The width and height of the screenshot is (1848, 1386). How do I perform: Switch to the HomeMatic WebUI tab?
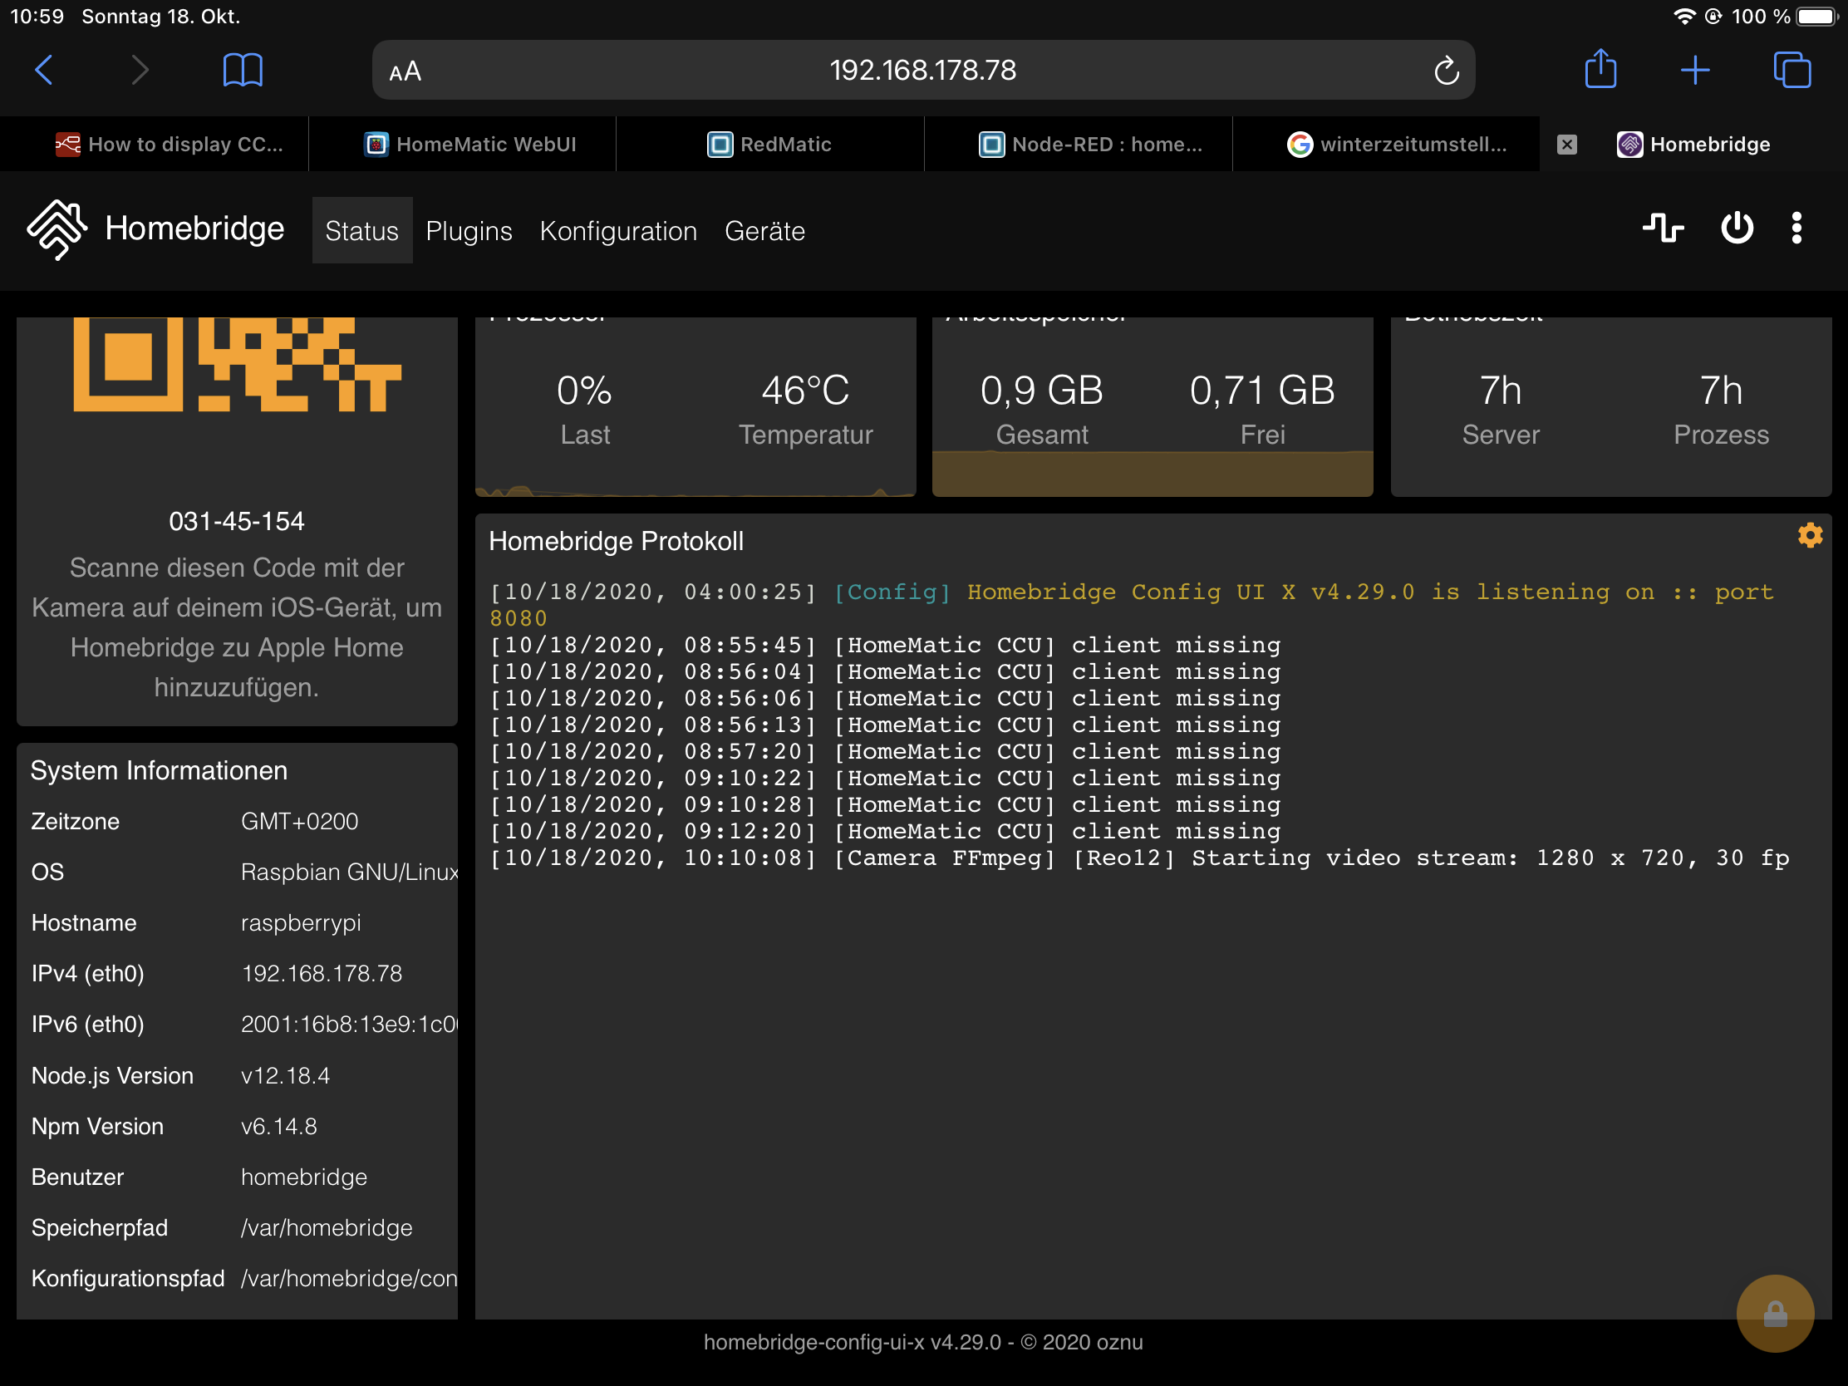(x=470, y=144)
